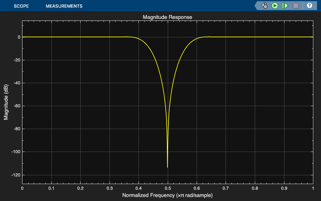Click the -60 y-axis tick label

click(16, 106)
